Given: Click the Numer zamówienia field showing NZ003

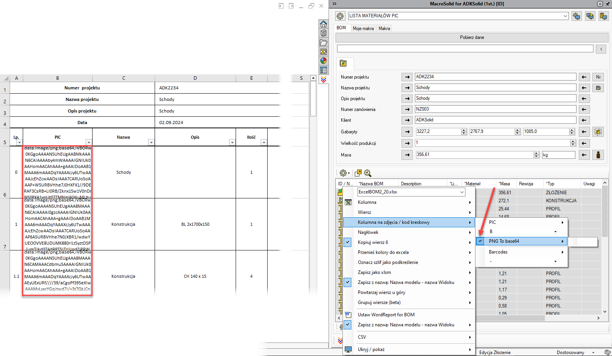Looking at the screenshot, I should [495, 109].
